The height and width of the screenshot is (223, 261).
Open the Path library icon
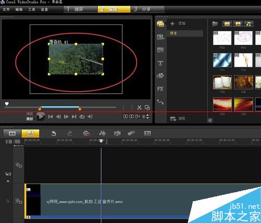(x=160, y=102)
